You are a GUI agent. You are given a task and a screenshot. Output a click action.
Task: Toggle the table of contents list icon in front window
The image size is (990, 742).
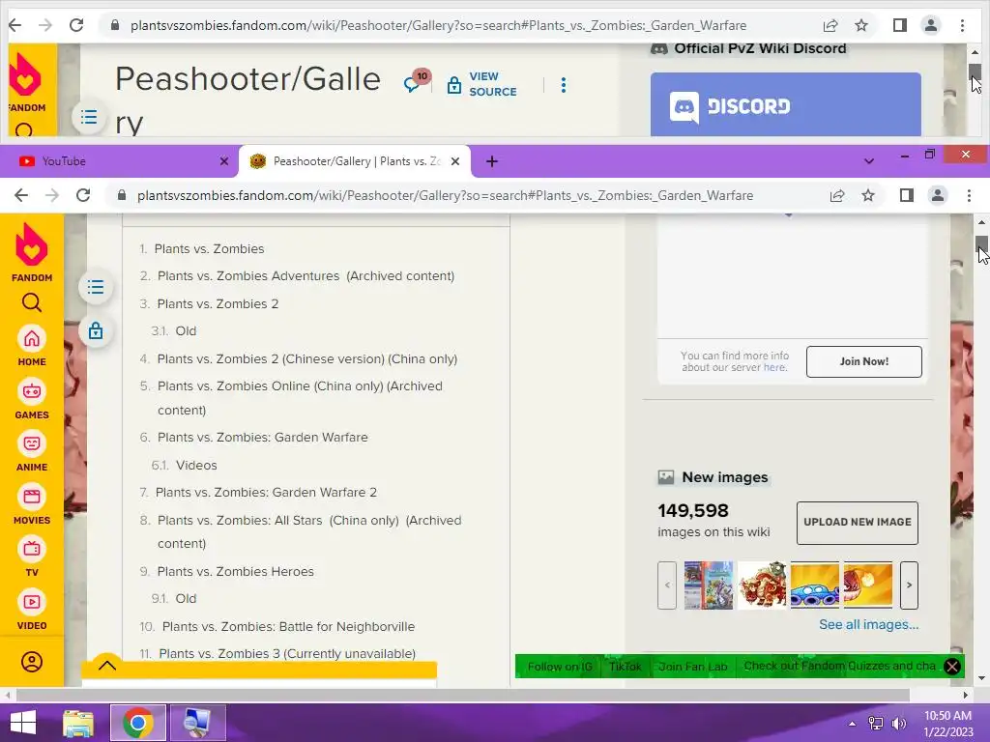pyautogui.click(x=96, y=287)
